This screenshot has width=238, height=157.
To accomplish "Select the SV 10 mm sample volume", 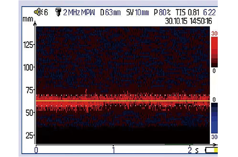I will 137,13.
